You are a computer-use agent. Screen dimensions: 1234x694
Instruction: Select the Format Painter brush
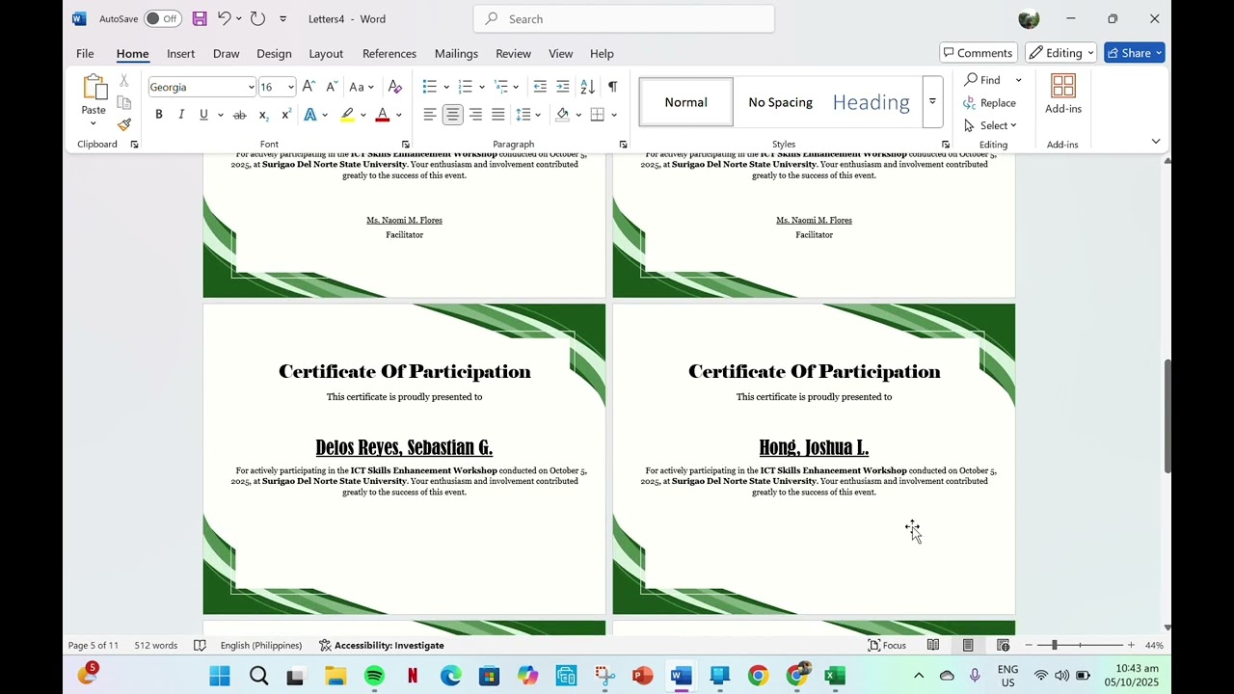coord(124,124)
